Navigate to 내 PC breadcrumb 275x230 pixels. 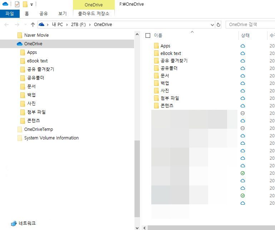tap(57, 25)
